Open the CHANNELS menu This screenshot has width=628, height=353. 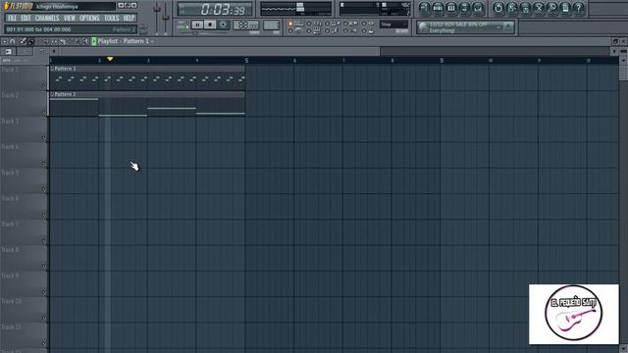[47, 18]
